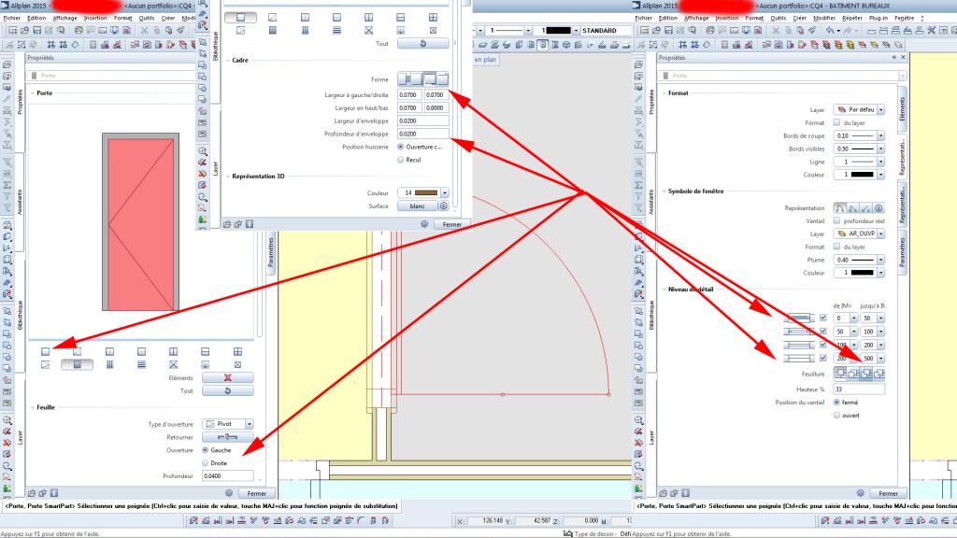Click the Hauteur % field showing 33

(859, 389)
